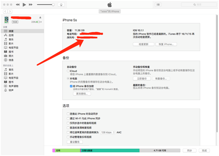
Task: Open 有声读物 in the sidebar
Action: (22, 86)
